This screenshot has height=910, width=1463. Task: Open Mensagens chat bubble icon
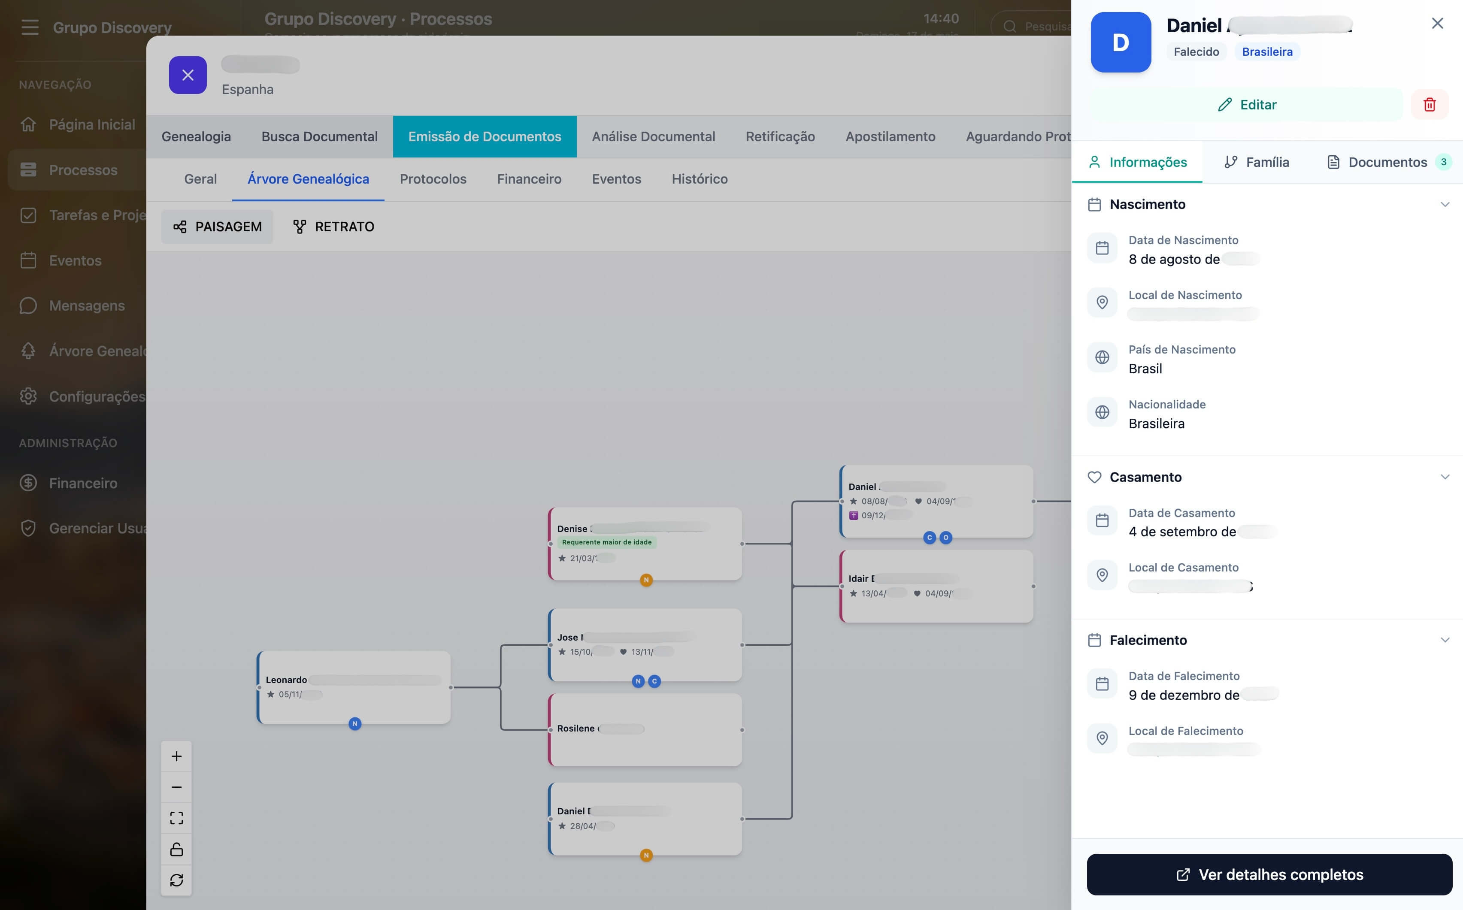pyautogui.click(x=28, y=306)
